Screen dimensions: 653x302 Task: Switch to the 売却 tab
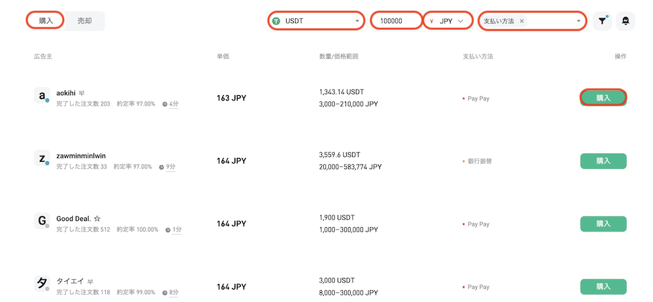click(x=84, y=21)
